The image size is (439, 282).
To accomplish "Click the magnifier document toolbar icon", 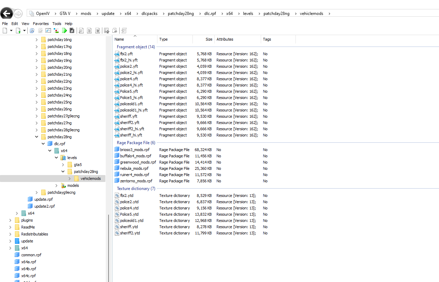I will click(81, 31).
